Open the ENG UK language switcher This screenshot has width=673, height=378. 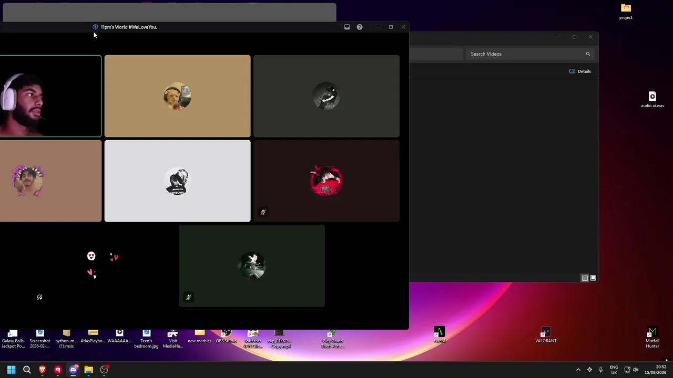click(x=614, y=370)
